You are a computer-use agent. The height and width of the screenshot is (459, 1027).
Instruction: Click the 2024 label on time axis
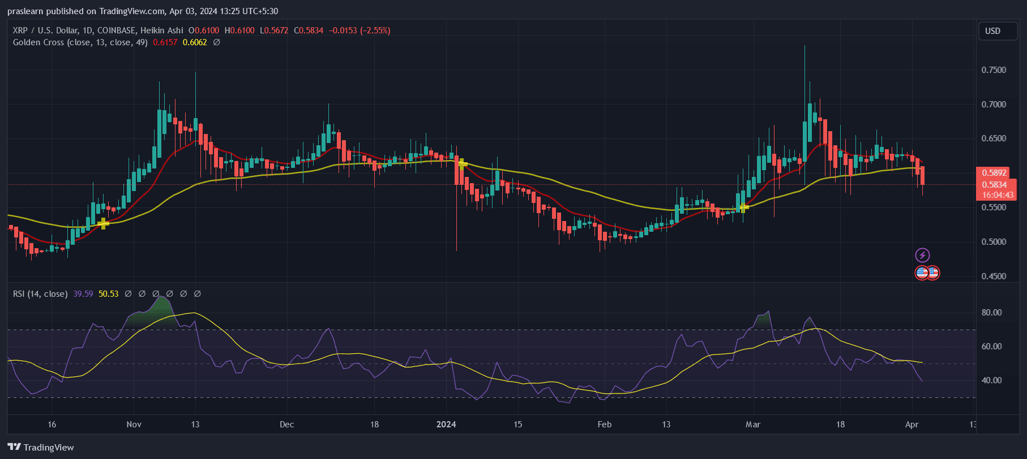[446, 425]
